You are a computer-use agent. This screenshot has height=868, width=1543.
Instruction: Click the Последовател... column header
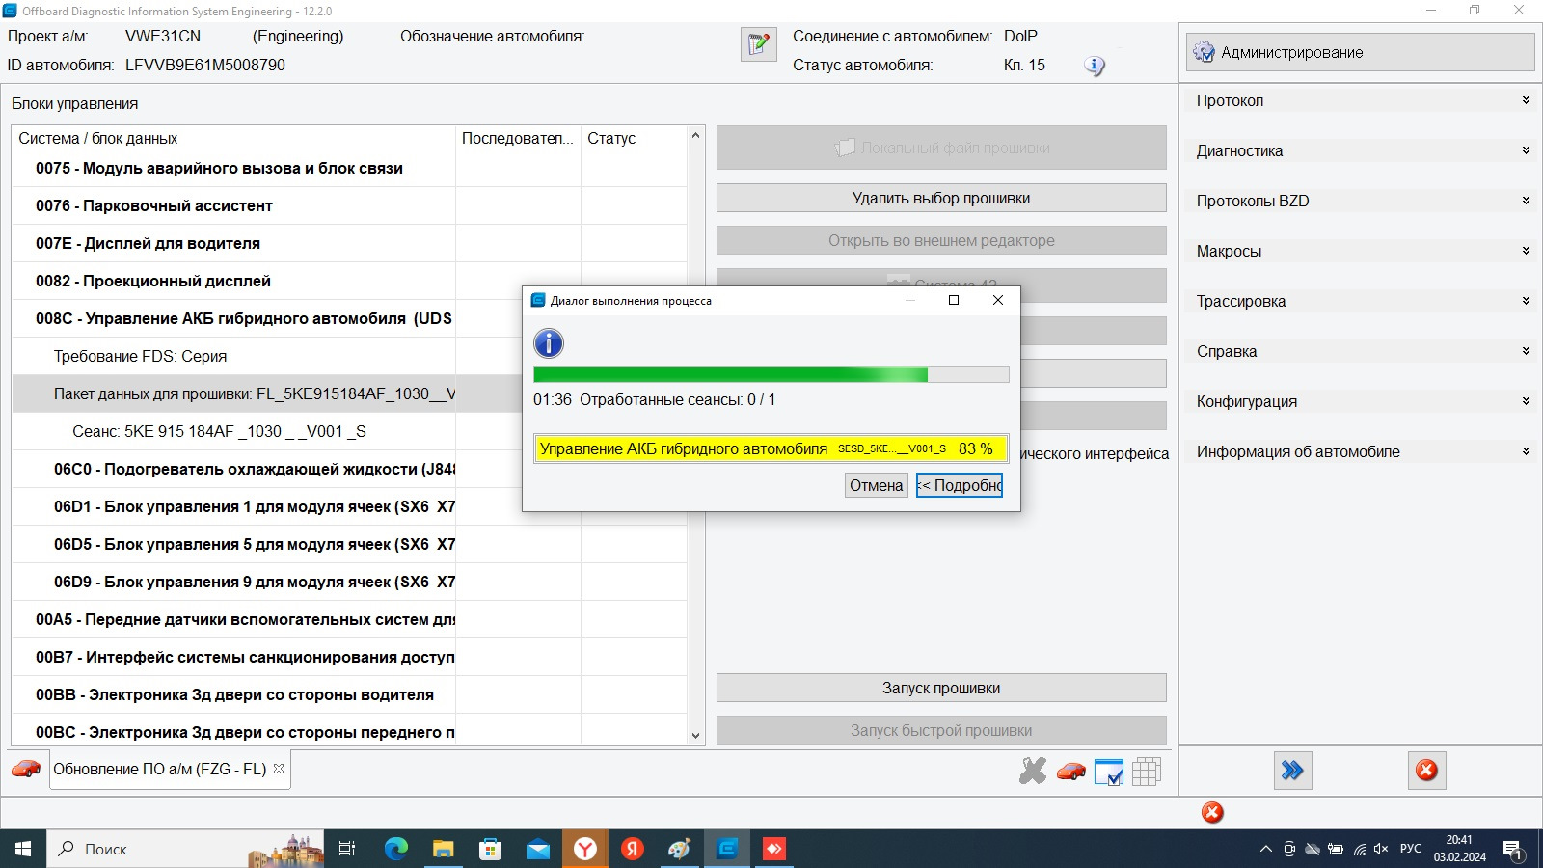click(x=518, y=138)
